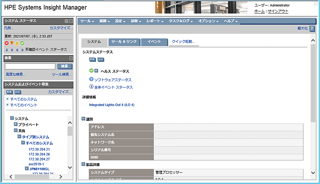Image resolution: width=320 pixels, height=184 pixels.
Task: Click the ホーム link
Action: tap(260, 11)
